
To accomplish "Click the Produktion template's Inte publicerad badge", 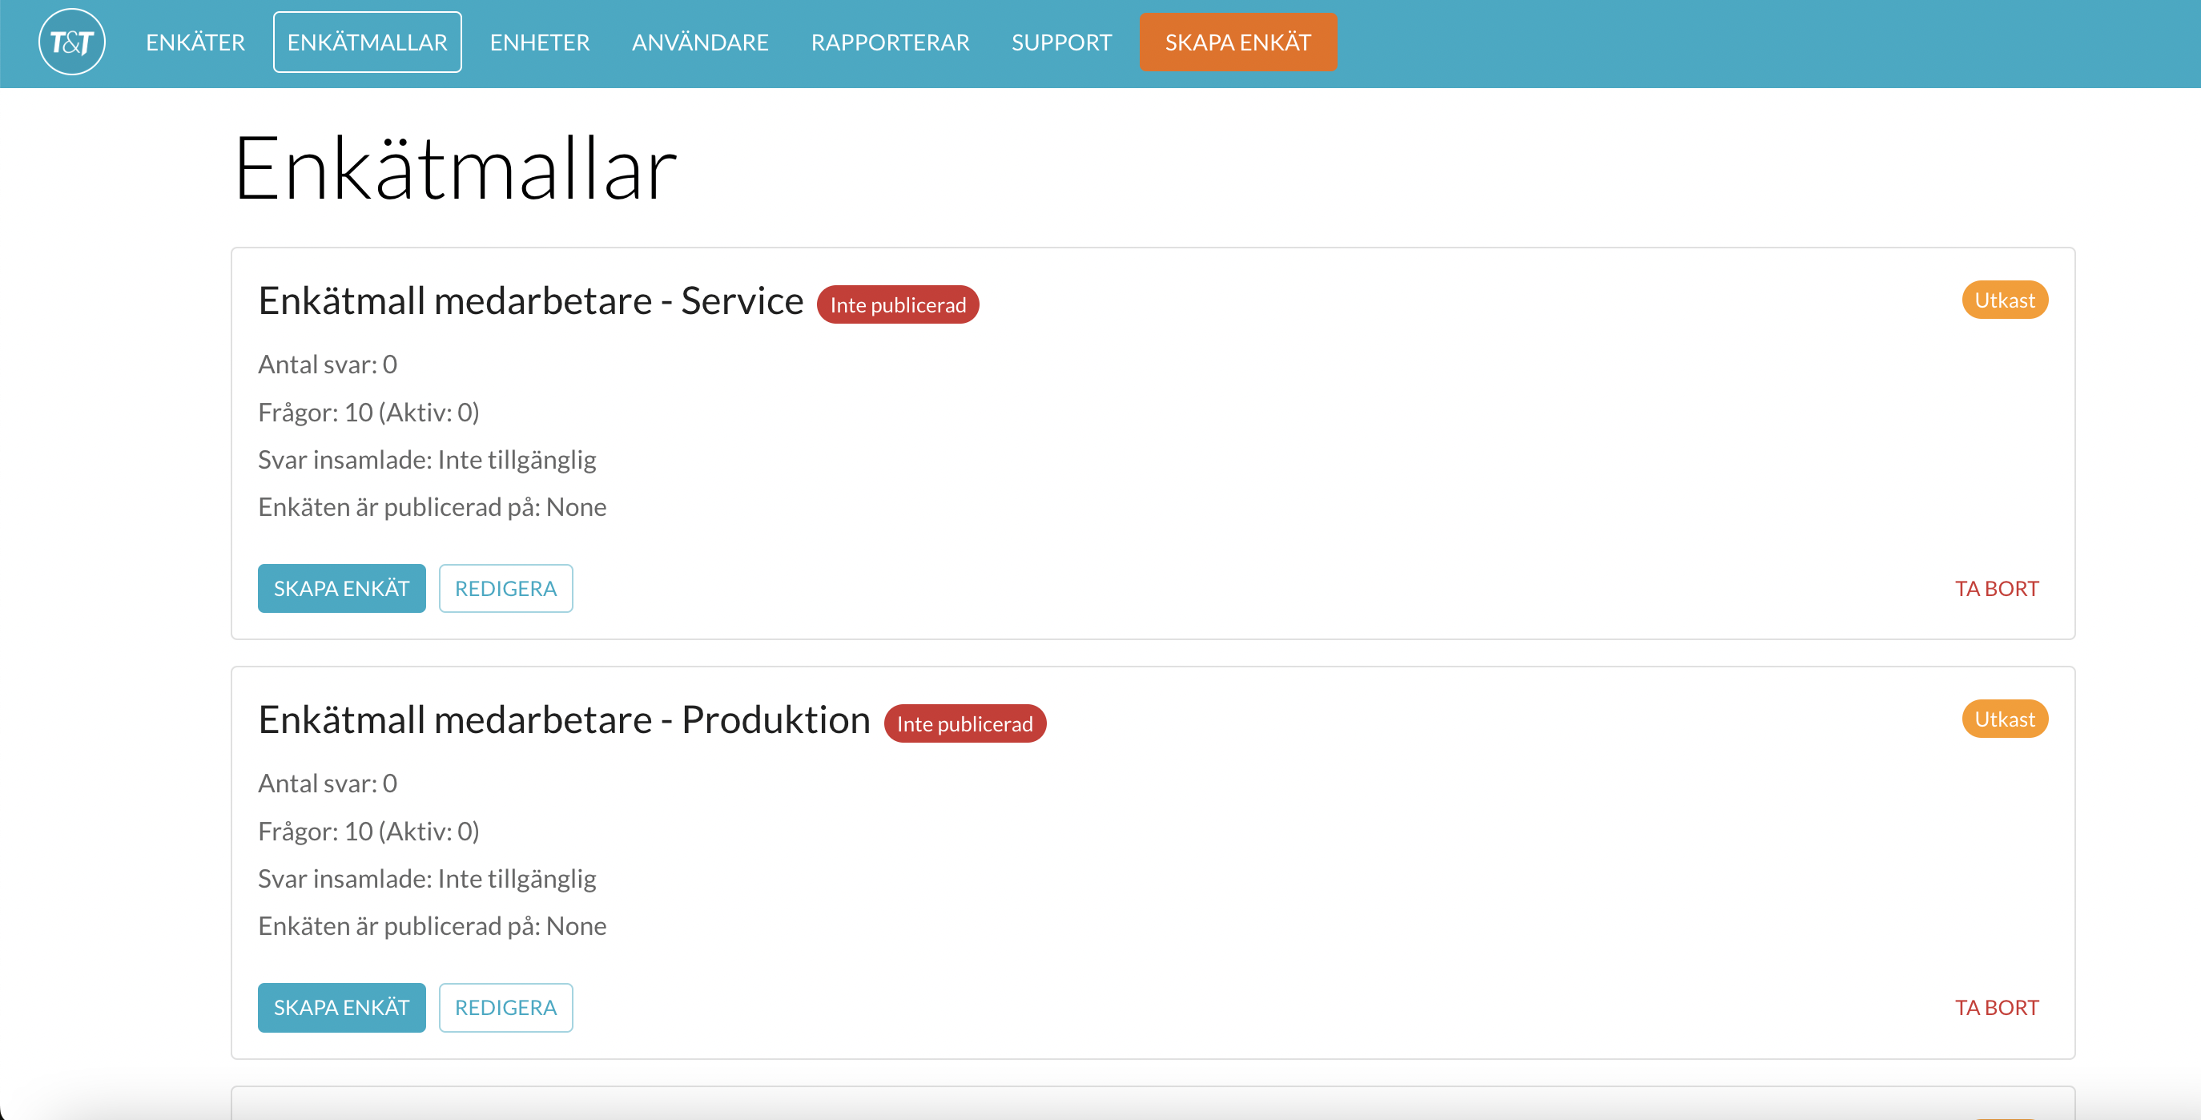I will click(x=964, y=724).
